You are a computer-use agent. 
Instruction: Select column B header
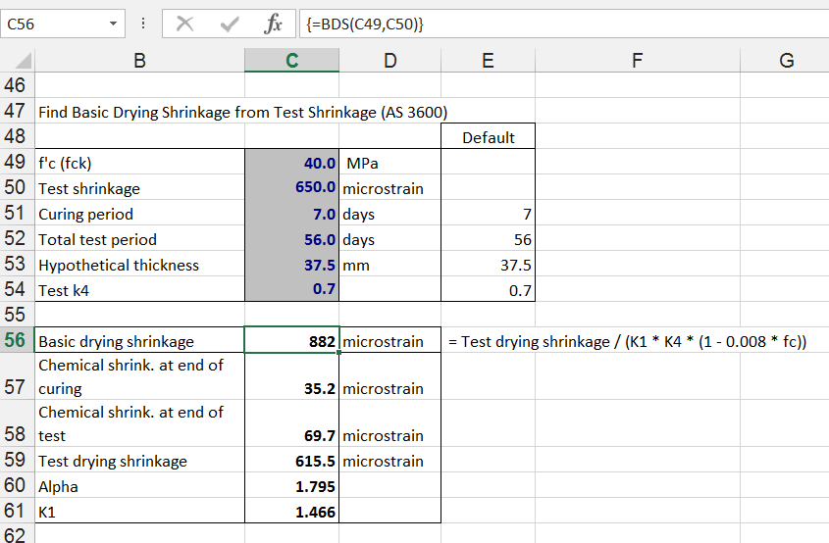pyautogui.click(x=139, y=61)
